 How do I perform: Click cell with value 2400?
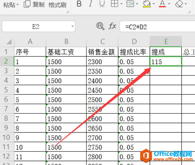pyautogui.click(x=102, y=80)
